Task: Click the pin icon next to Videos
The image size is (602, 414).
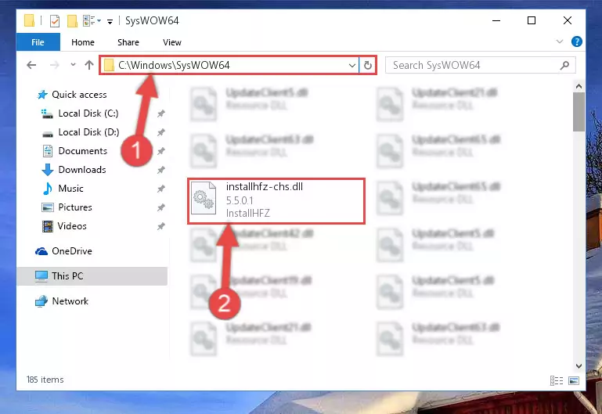Action: (160, 226)
